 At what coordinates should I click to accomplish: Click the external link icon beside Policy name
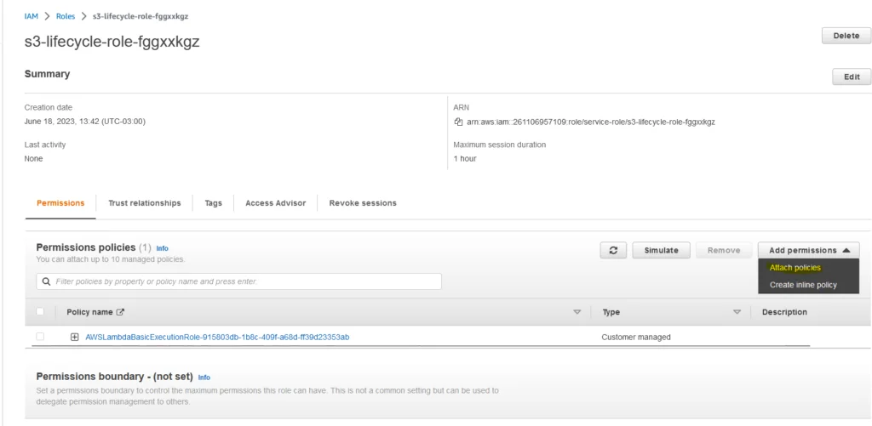[120, 312]
